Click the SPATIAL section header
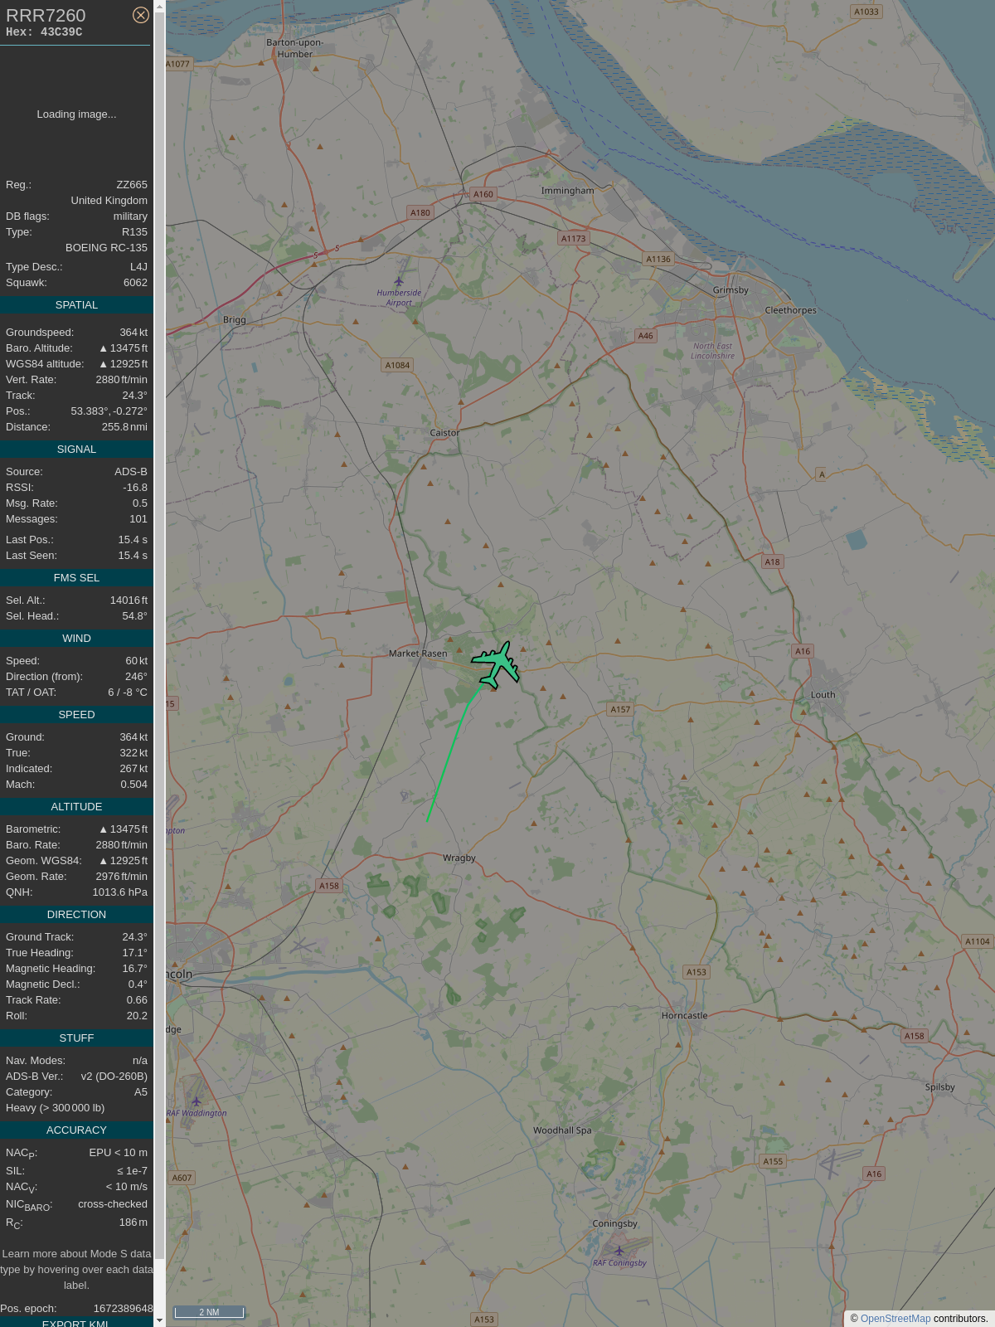The width and height of the screenshot is (995, 1327). [x=76, y=305]
